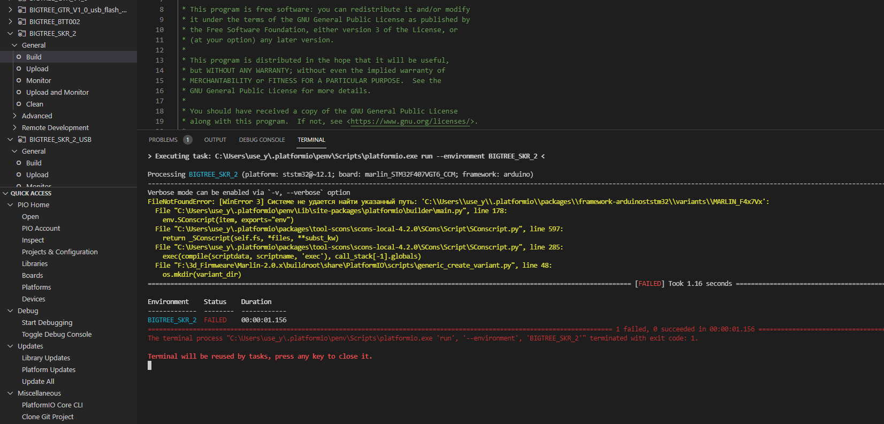884x424 pixels.
Task: Click editor line number 13
Action: coord(159,60)
